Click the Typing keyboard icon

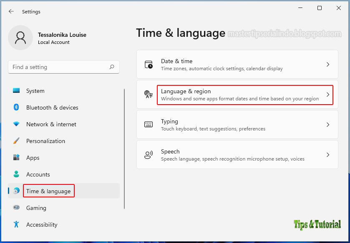149,124
